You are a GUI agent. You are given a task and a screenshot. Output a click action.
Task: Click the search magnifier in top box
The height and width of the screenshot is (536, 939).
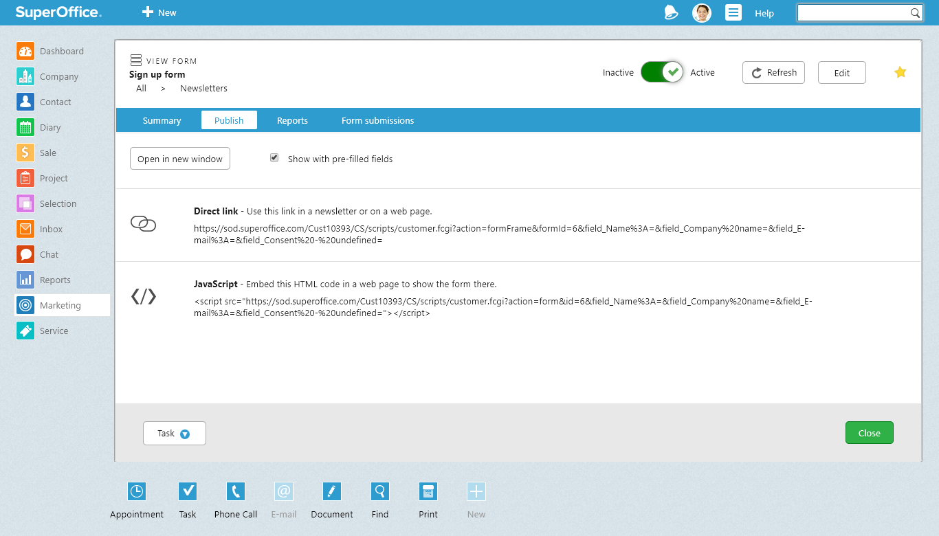click(915, 12)
